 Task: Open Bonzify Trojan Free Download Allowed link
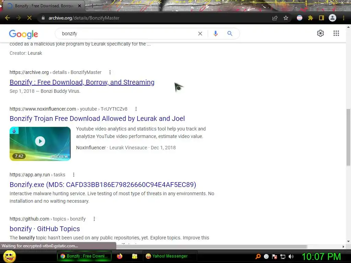[x=97, y=118]
